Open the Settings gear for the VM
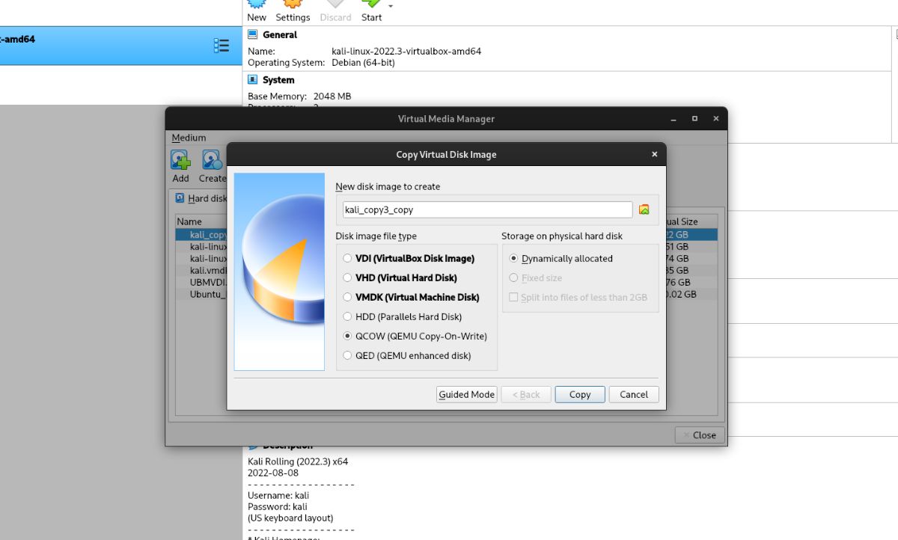The width and height of the screenshot is (898, 540). [x=293, y=10]
